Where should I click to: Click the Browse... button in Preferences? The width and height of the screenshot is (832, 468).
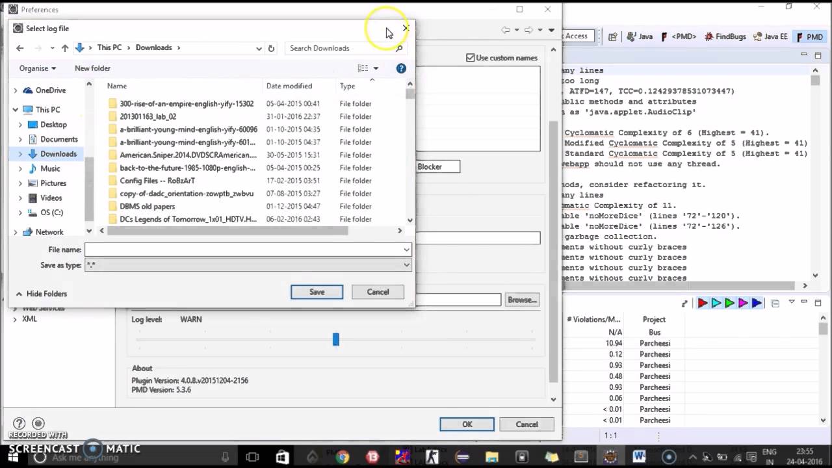[522, 300]
